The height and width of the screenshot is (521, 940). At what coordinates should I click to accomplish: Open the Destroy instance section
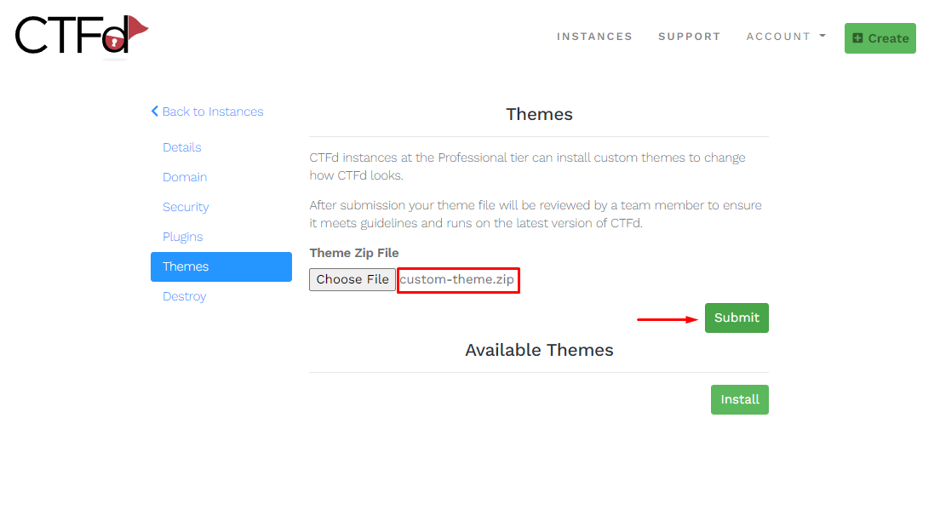click(185, 296)
